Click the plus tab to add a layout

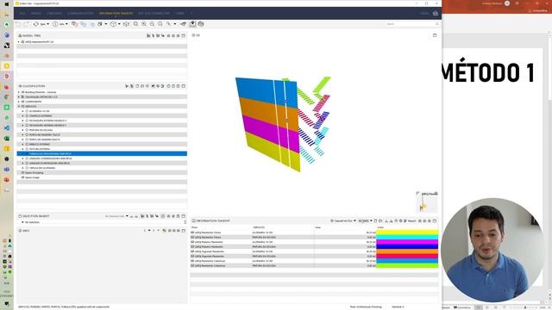pos(191,14)
